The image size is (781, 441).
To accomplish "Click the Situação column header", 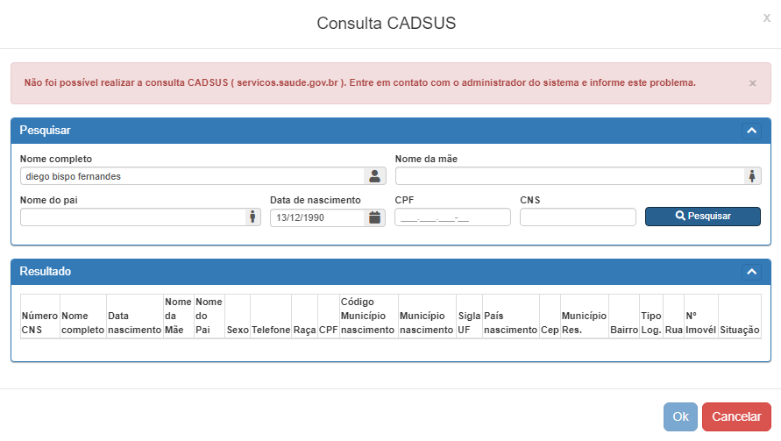I will (x=739, y=330).
